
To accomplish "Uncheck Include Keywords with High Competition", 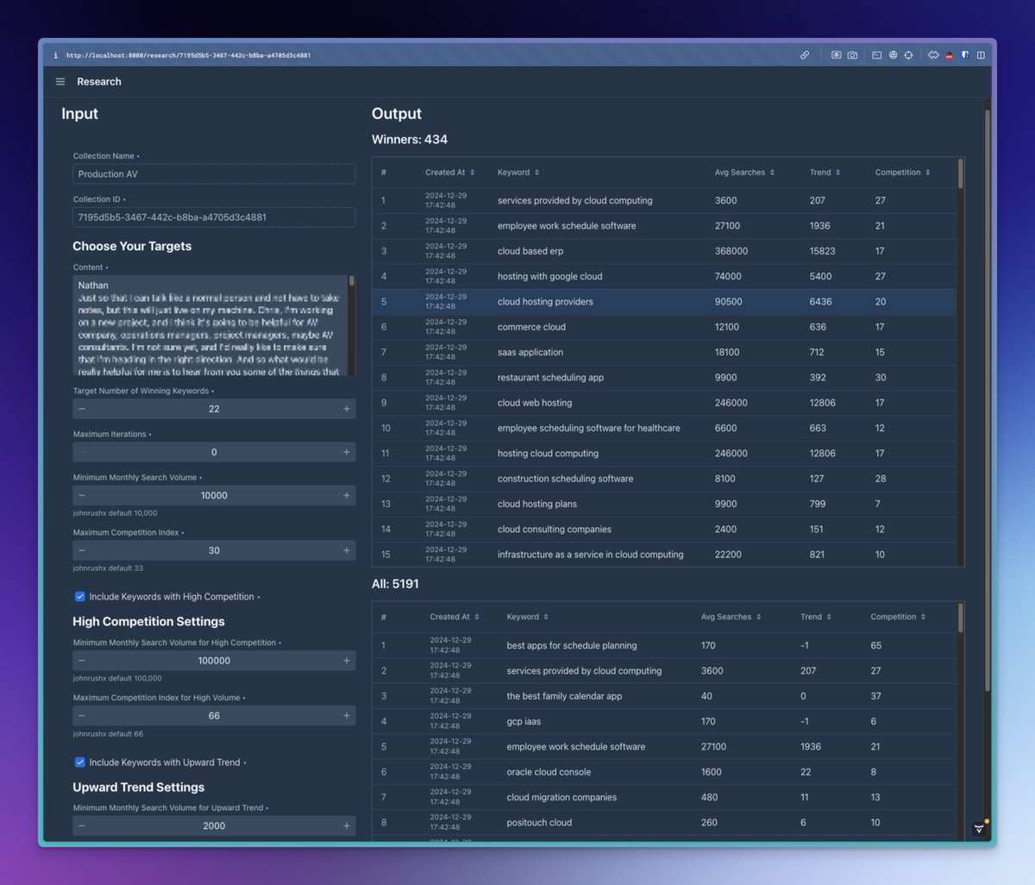I will 80,597.
